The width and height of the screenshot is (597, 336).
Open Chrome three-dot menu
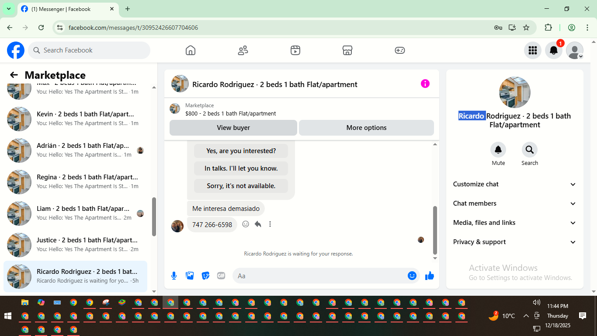tap(587, 28)
